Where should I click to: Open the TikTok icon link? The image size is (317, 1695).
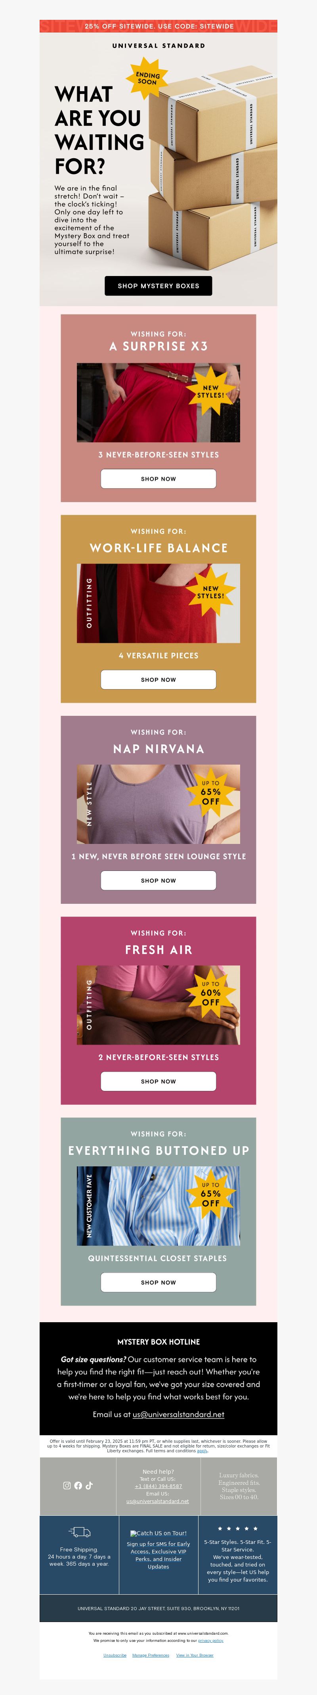pos(90,1485)
